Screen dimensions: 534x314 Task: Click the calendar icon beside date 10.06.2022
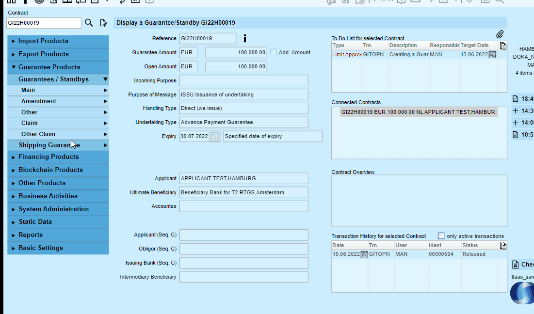(364, 254)
